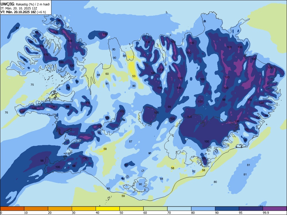Click the 70–80 pale blue legend swatch
The image size is (287, 215).
point(179,209)
